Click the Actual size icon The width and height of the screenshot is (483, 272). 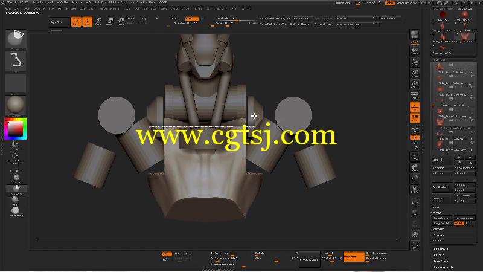click(x=415, y=73)
